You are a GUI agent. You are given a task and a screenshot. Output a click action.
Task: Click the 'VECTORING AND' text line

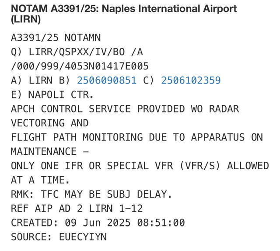pos(49,123)
